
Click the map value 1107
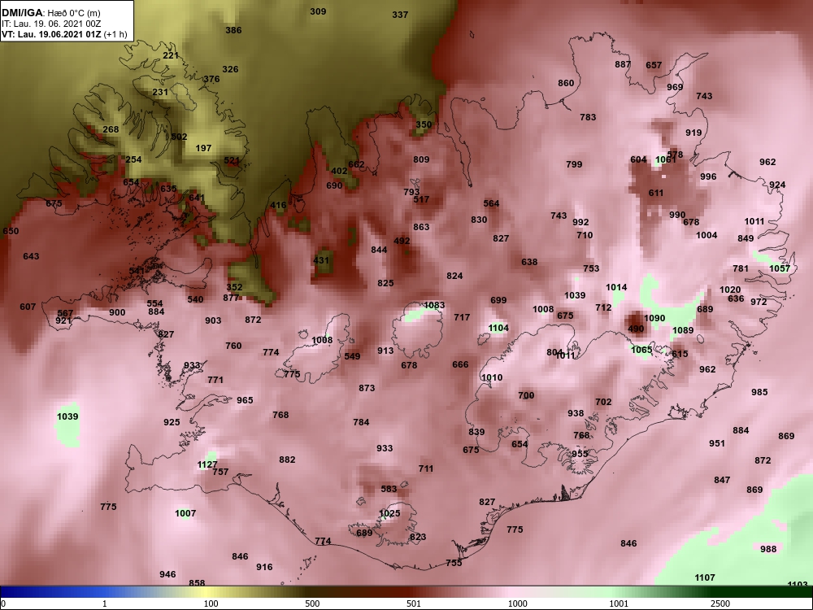point(705,577)
